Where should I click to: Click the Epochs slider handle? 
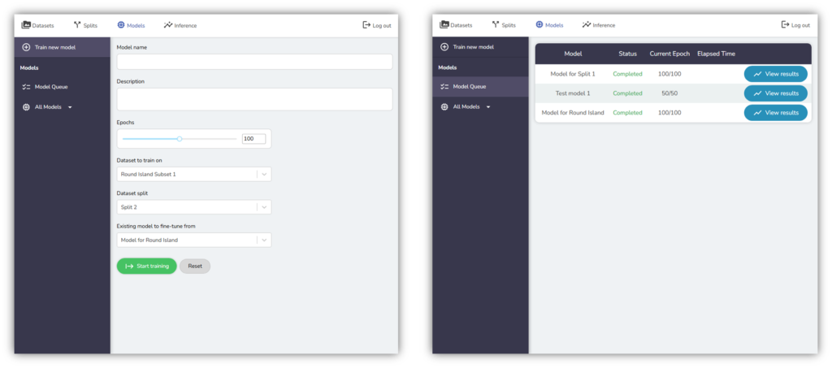(x=180, y=139)
